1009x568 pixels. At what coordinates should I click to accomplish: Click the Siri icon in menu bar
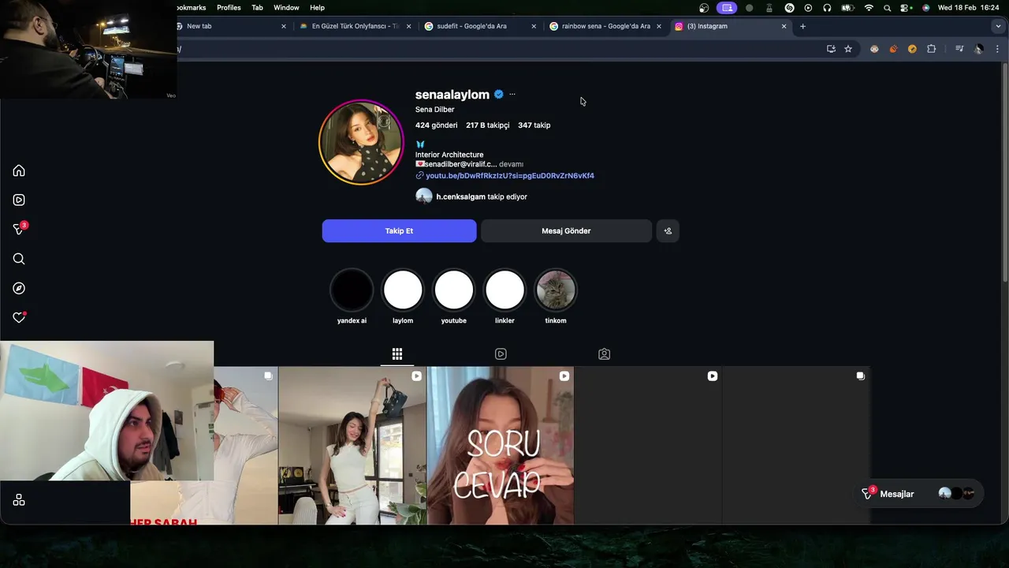coord(925,7)
